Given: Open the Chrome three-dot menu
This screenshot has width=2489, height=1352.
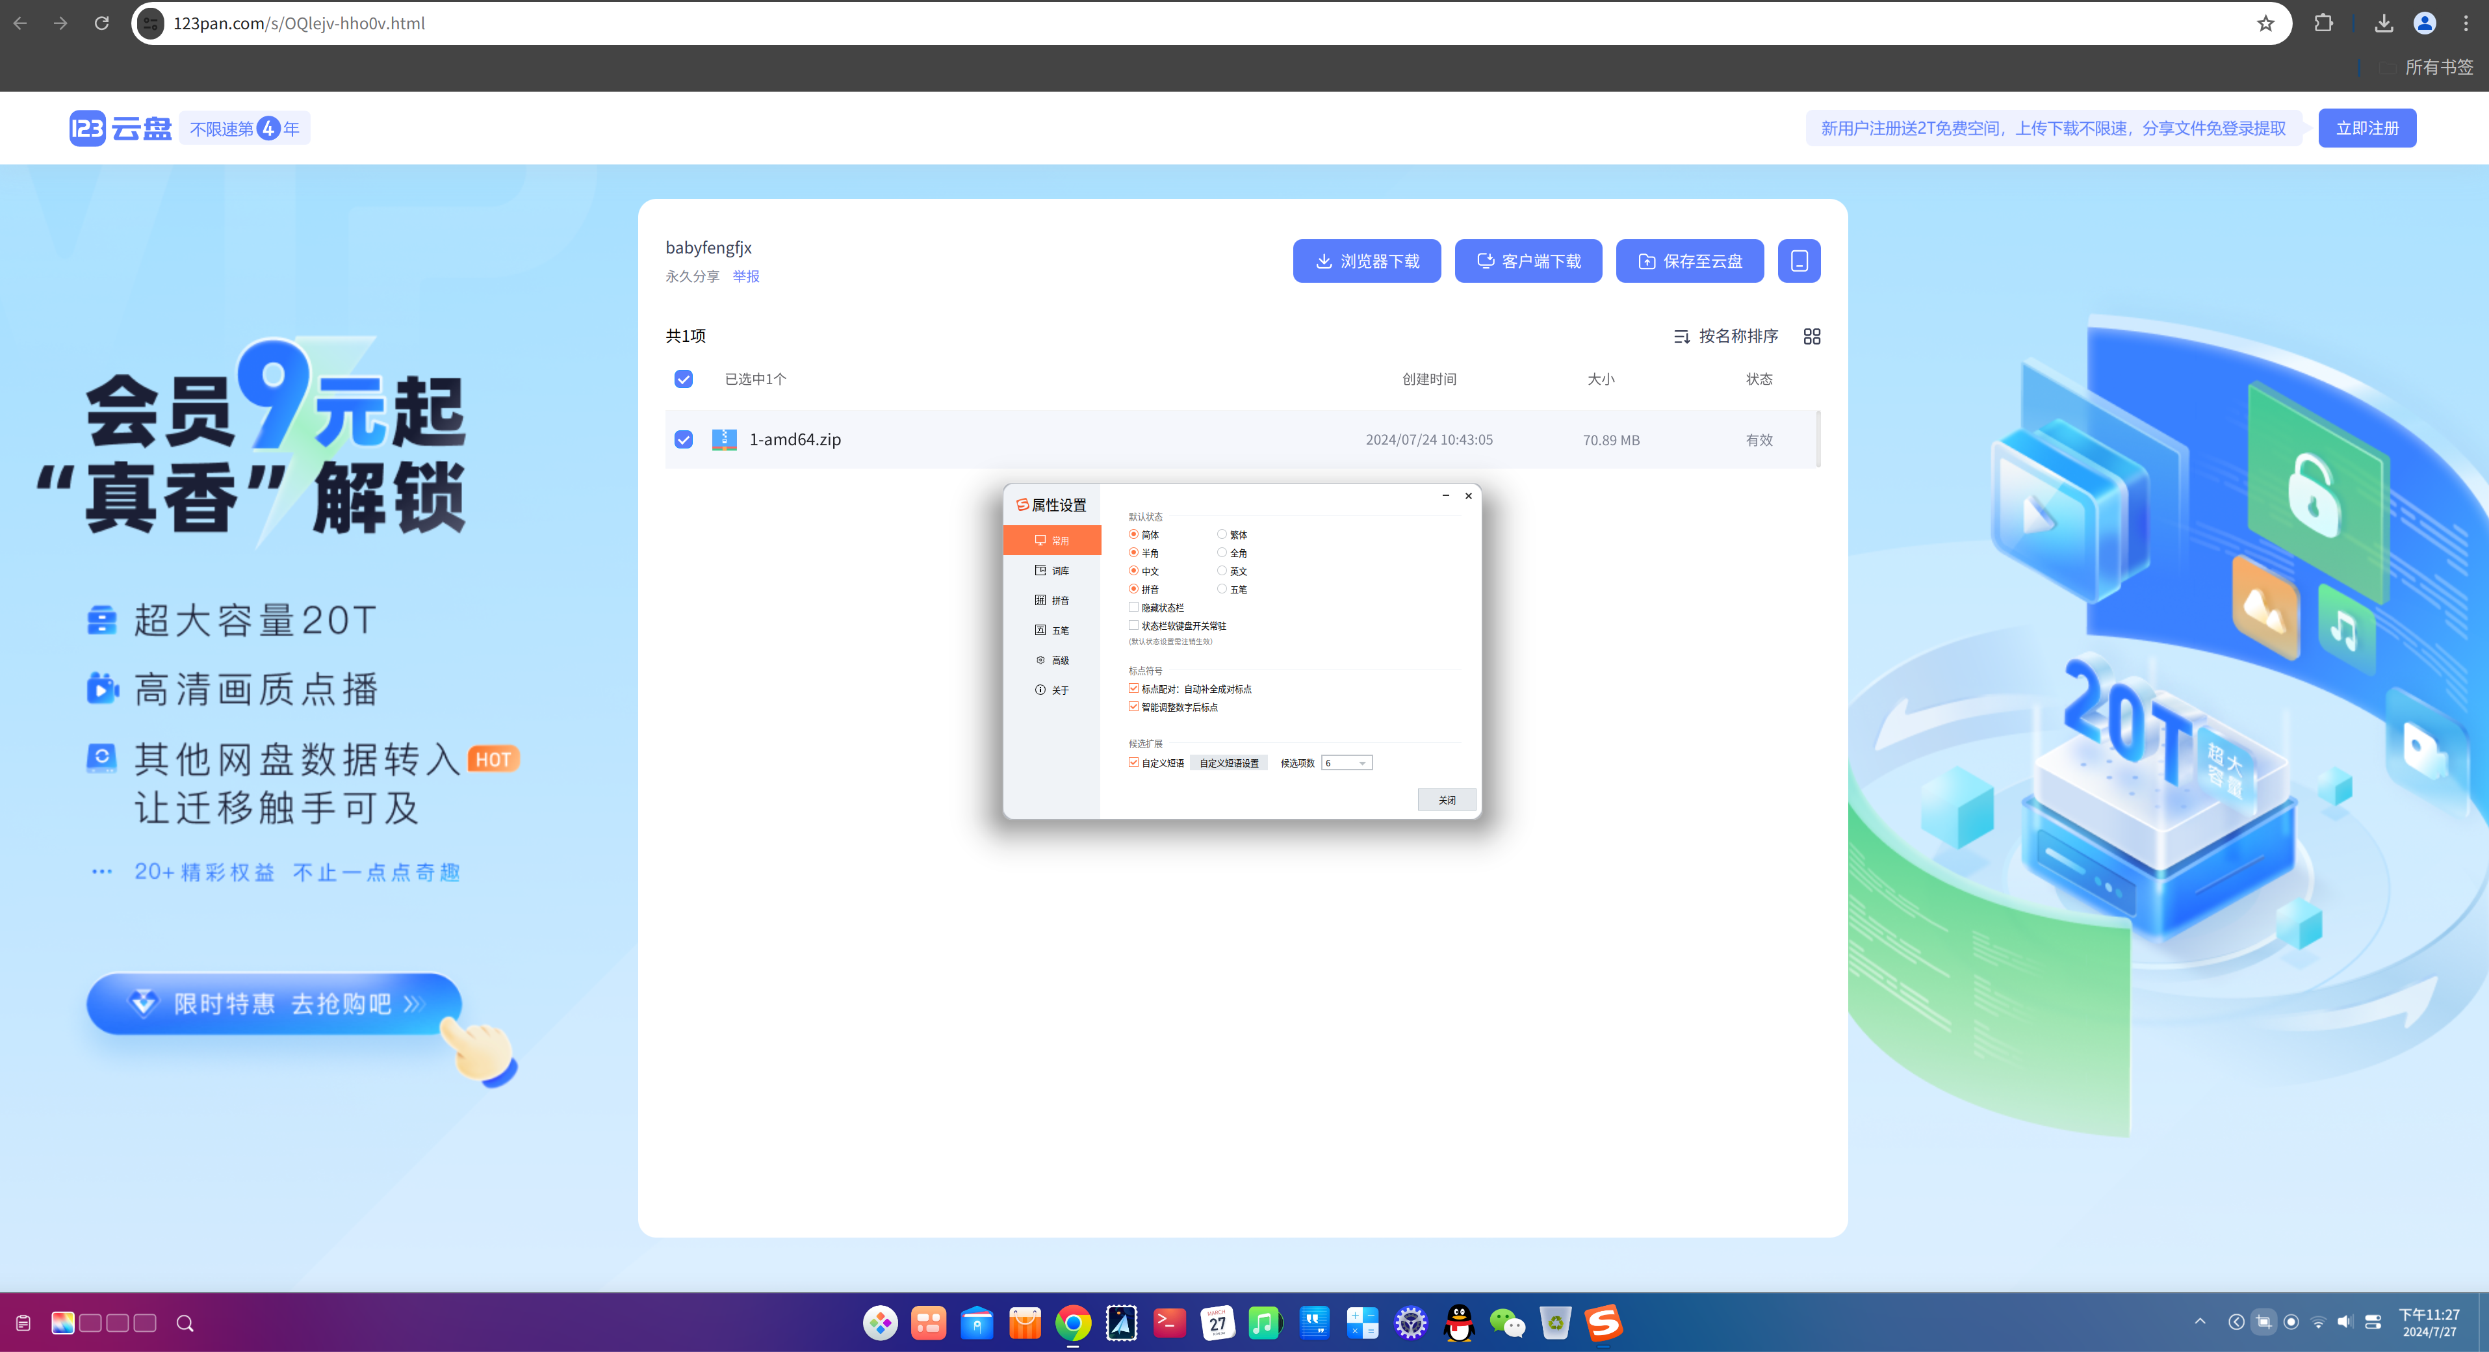Looking at the screenshot, I should [x=2466, y=23].
